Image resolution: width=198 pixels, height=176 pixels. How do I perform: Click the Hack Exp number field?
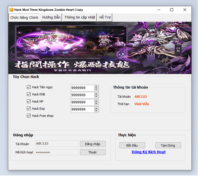coord(83,109)
